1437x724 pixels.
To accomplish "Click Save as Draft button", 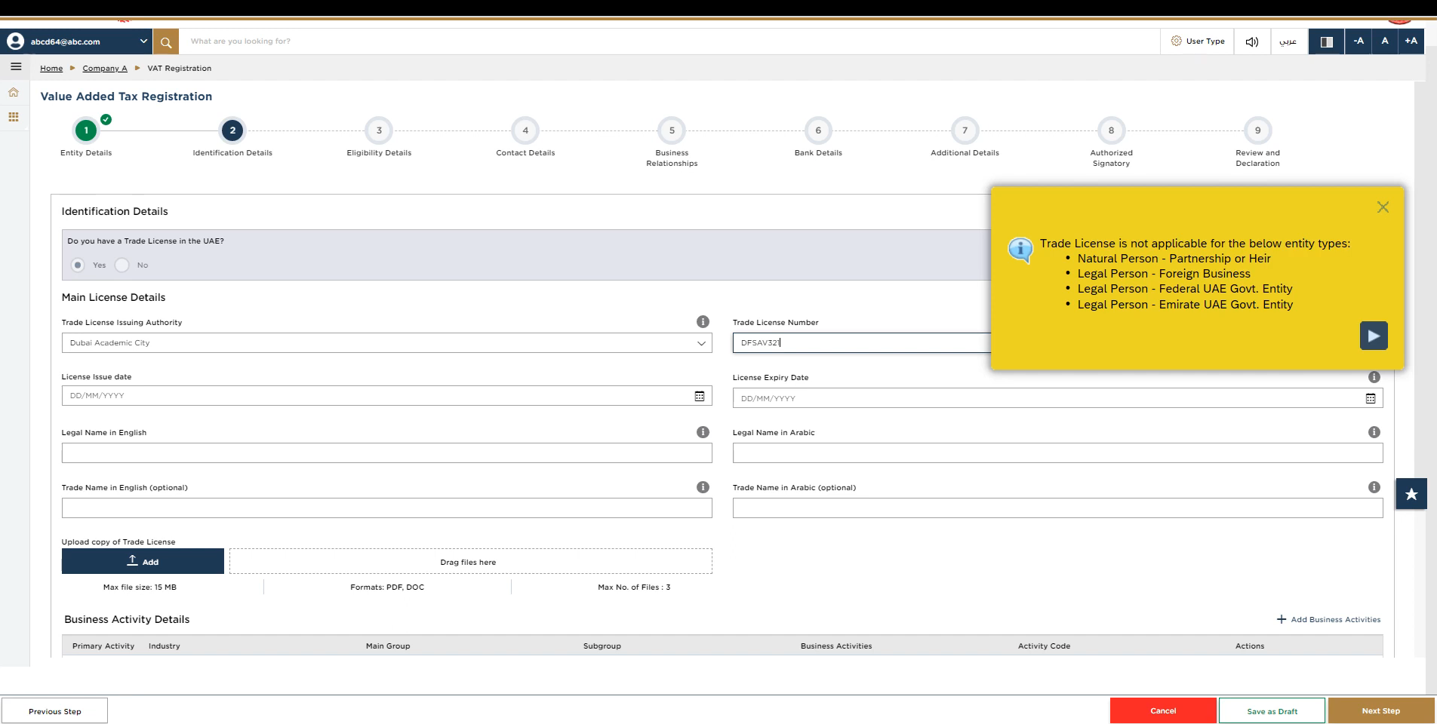I will click(x=1272, y=710).
